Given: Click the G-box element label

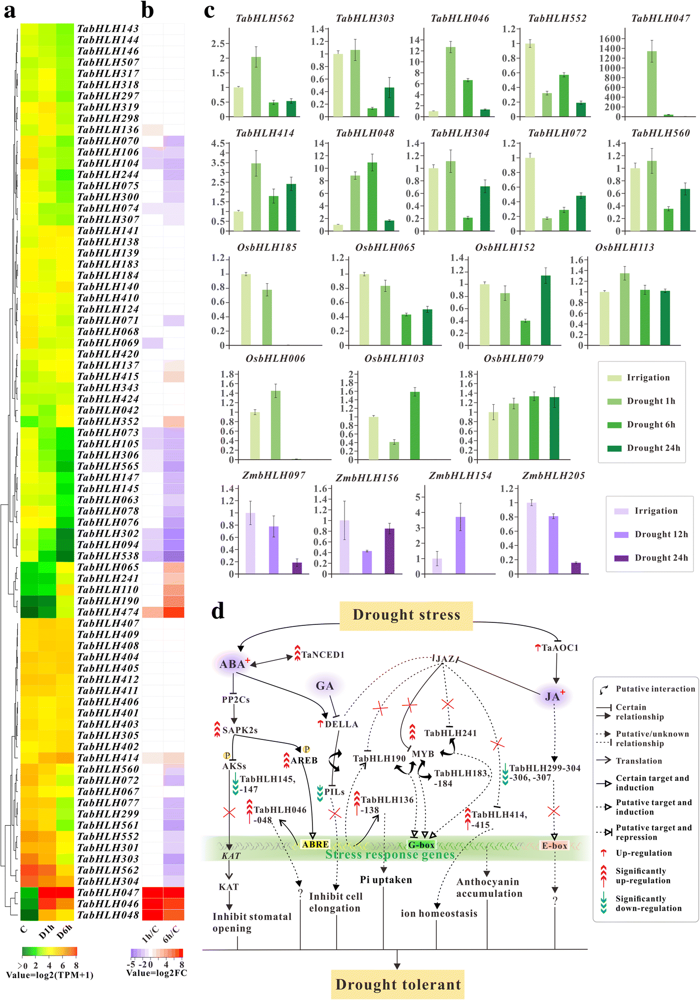Looking at the screenshot, I should 421,845.
